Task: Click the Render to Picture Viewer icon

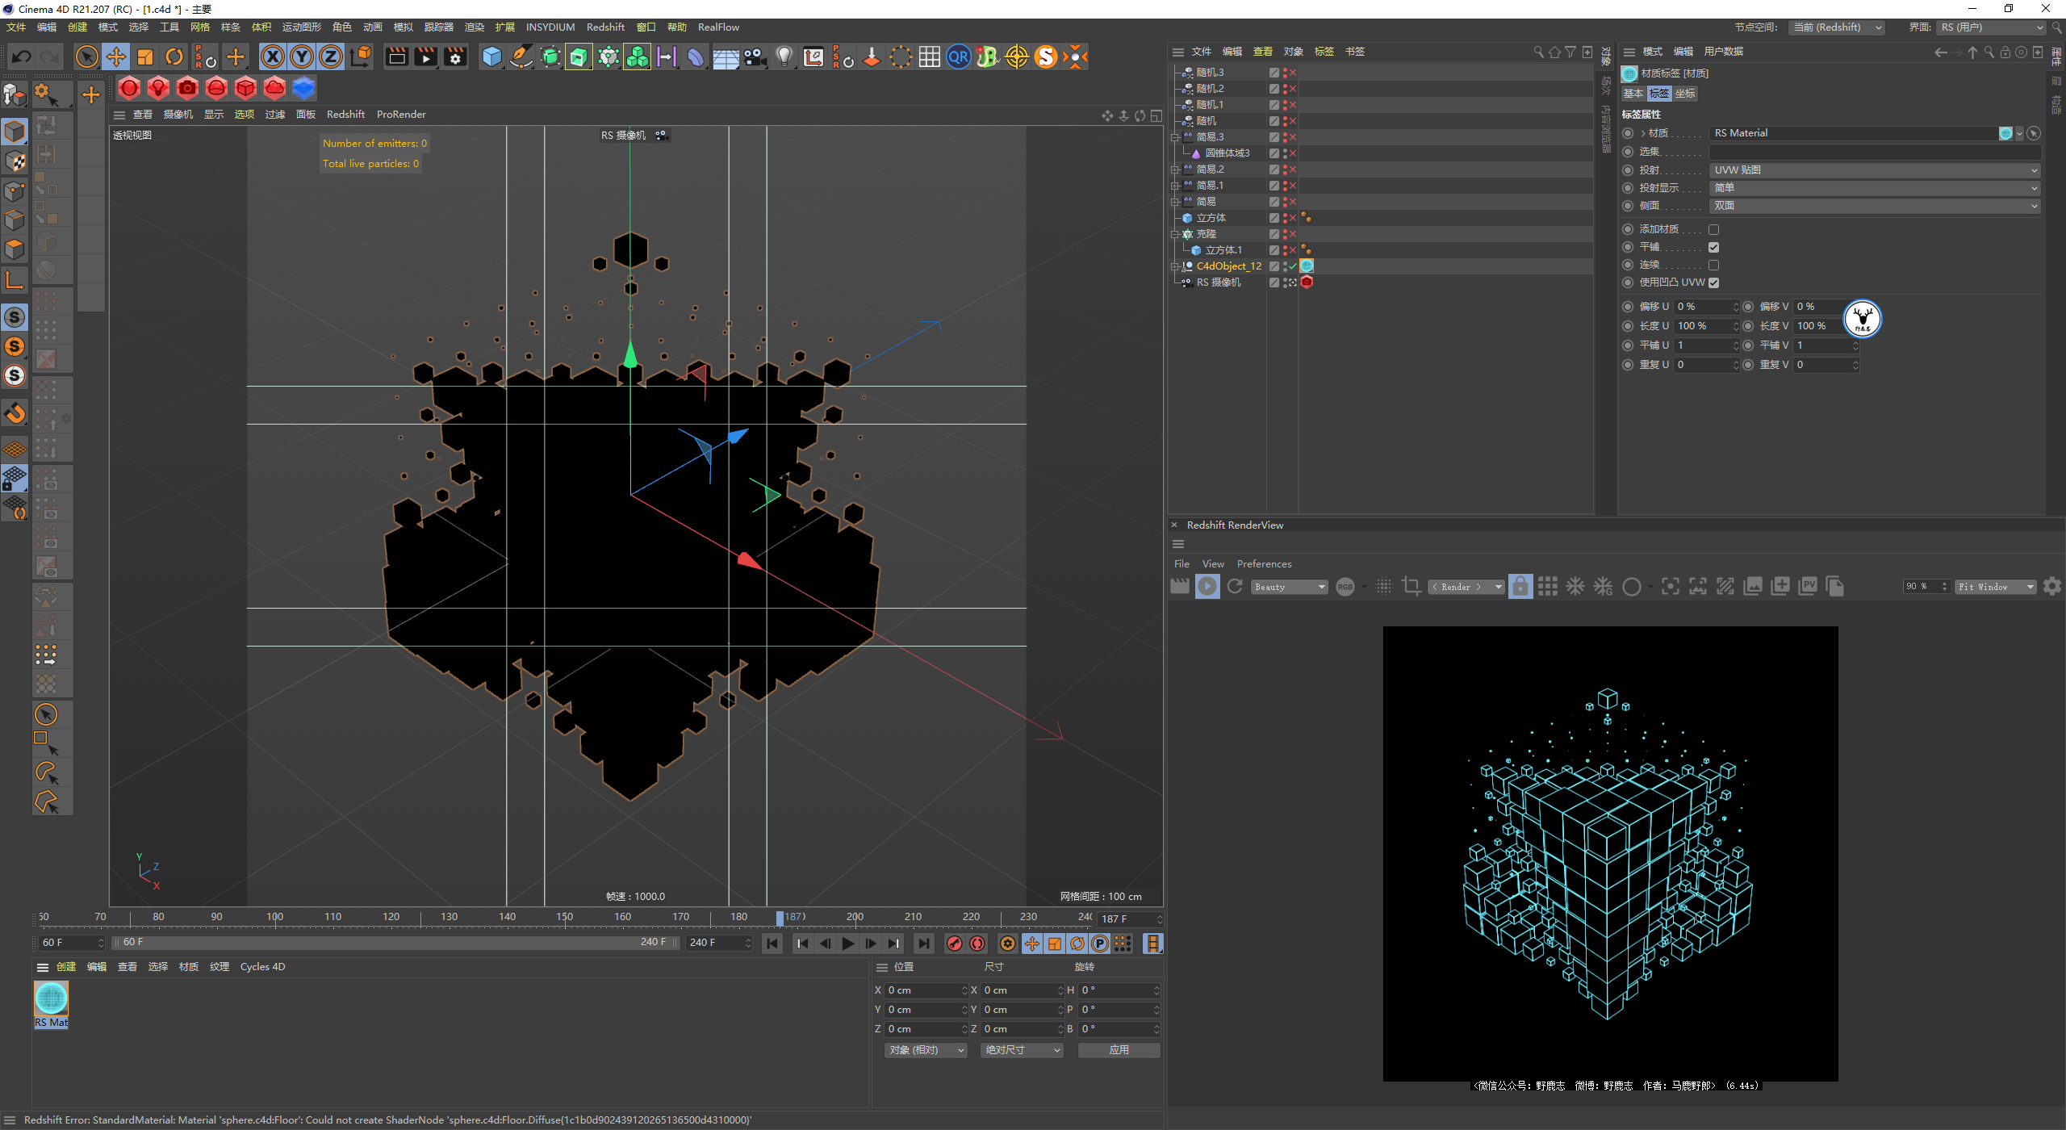Action: (425, 56)
